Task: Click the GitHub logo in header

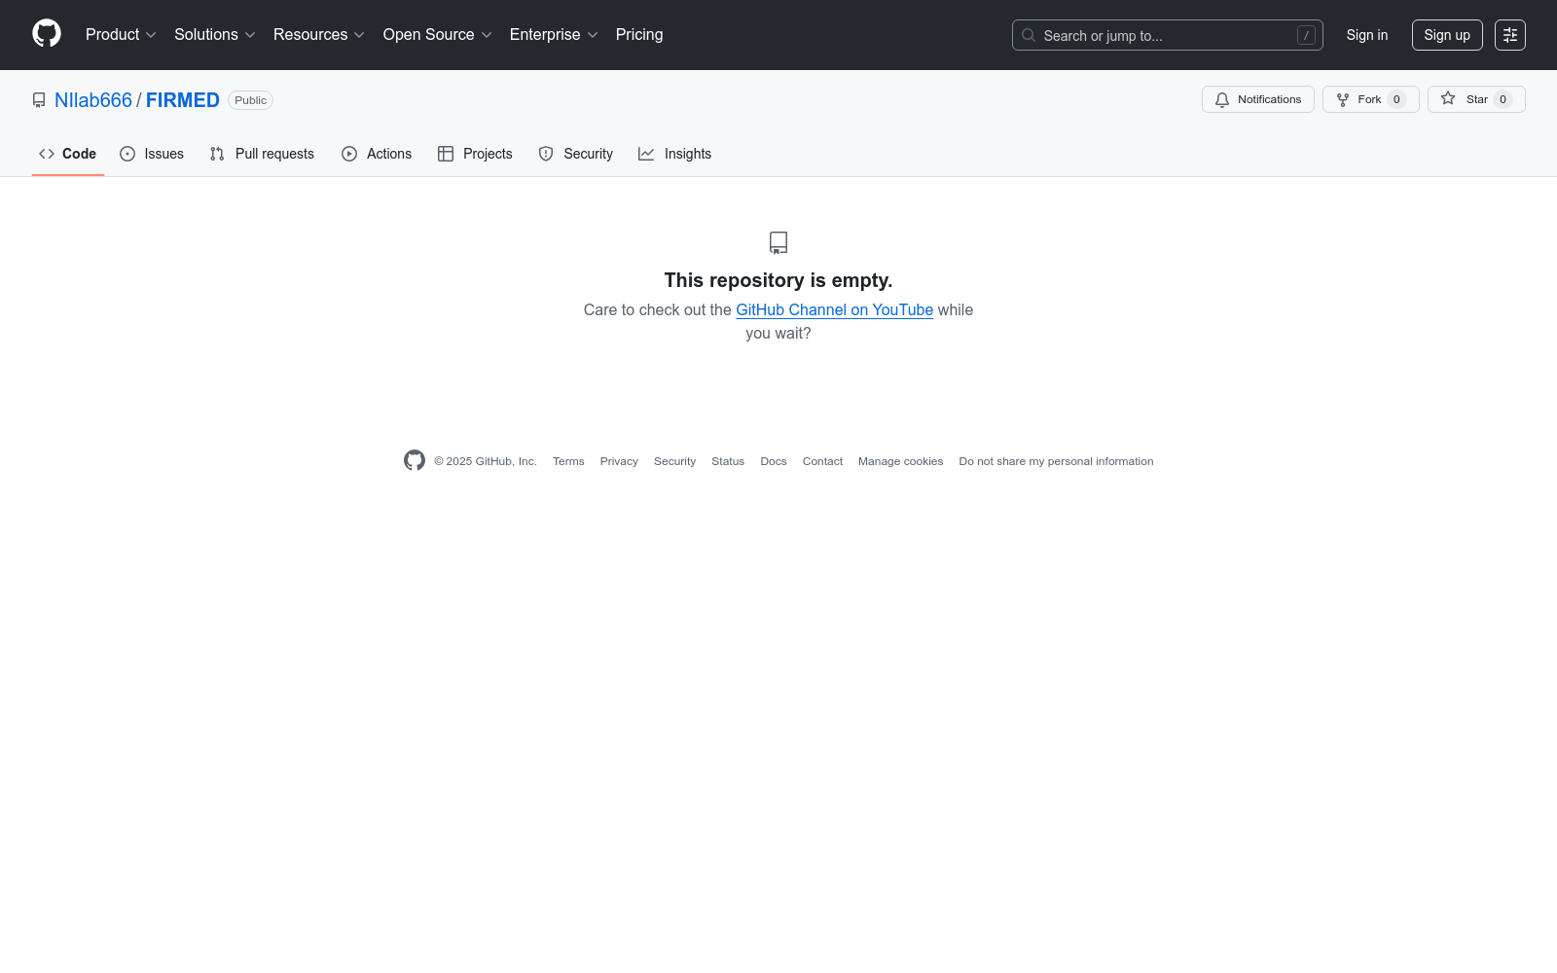Action: coord(47,34)
